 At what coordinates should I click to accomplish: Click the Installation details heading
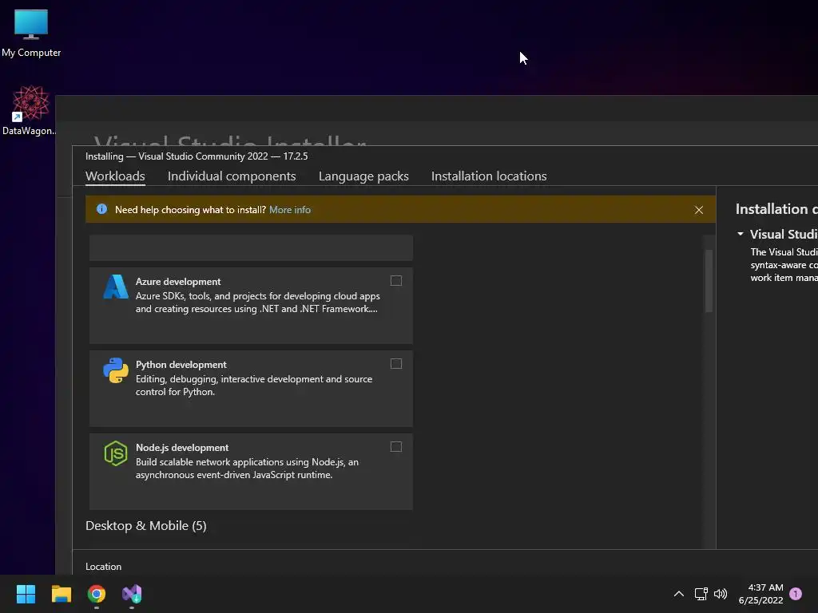(x=776, y=209)
